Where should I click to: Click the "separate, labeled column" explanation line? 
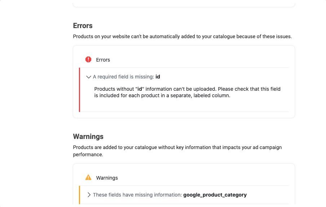pos(162,95)
